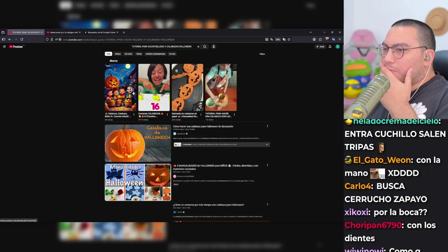Open the new tab plus button
The image size is (448, 252).
pyautogui.click(x=124, y=32)
